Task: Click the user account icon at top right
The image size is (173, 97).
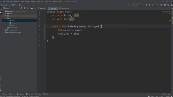Action: [x=172, y=5]
